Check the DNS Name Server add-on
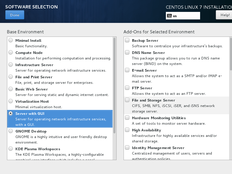The image size is (232, 174). coord(127,52)
